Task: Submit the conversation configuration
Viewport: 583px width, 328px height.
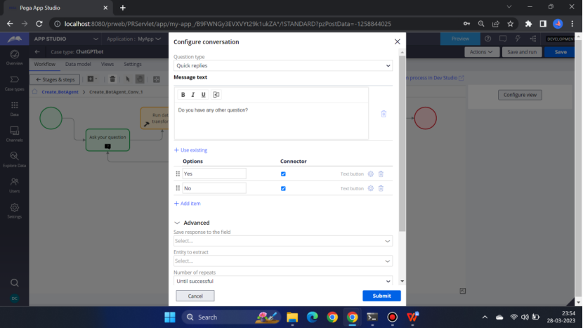Action: (x=381, y=296)
